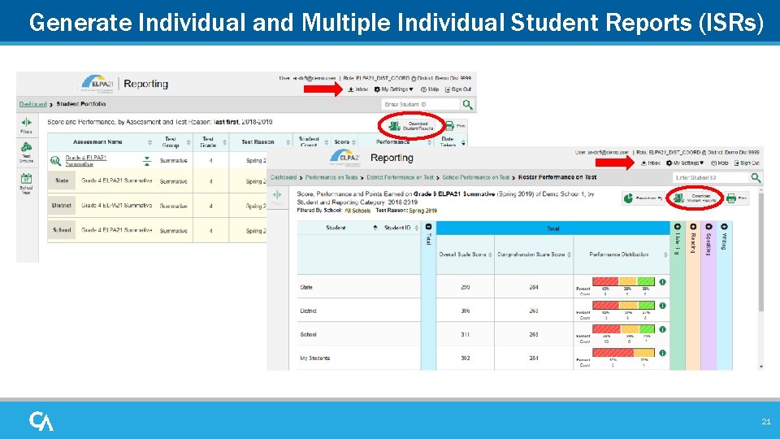Click Download Student Results in Roster window

tap(694, 198)
